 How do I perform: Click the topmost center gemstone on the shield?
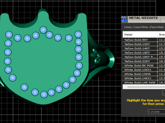coord(43,30)
